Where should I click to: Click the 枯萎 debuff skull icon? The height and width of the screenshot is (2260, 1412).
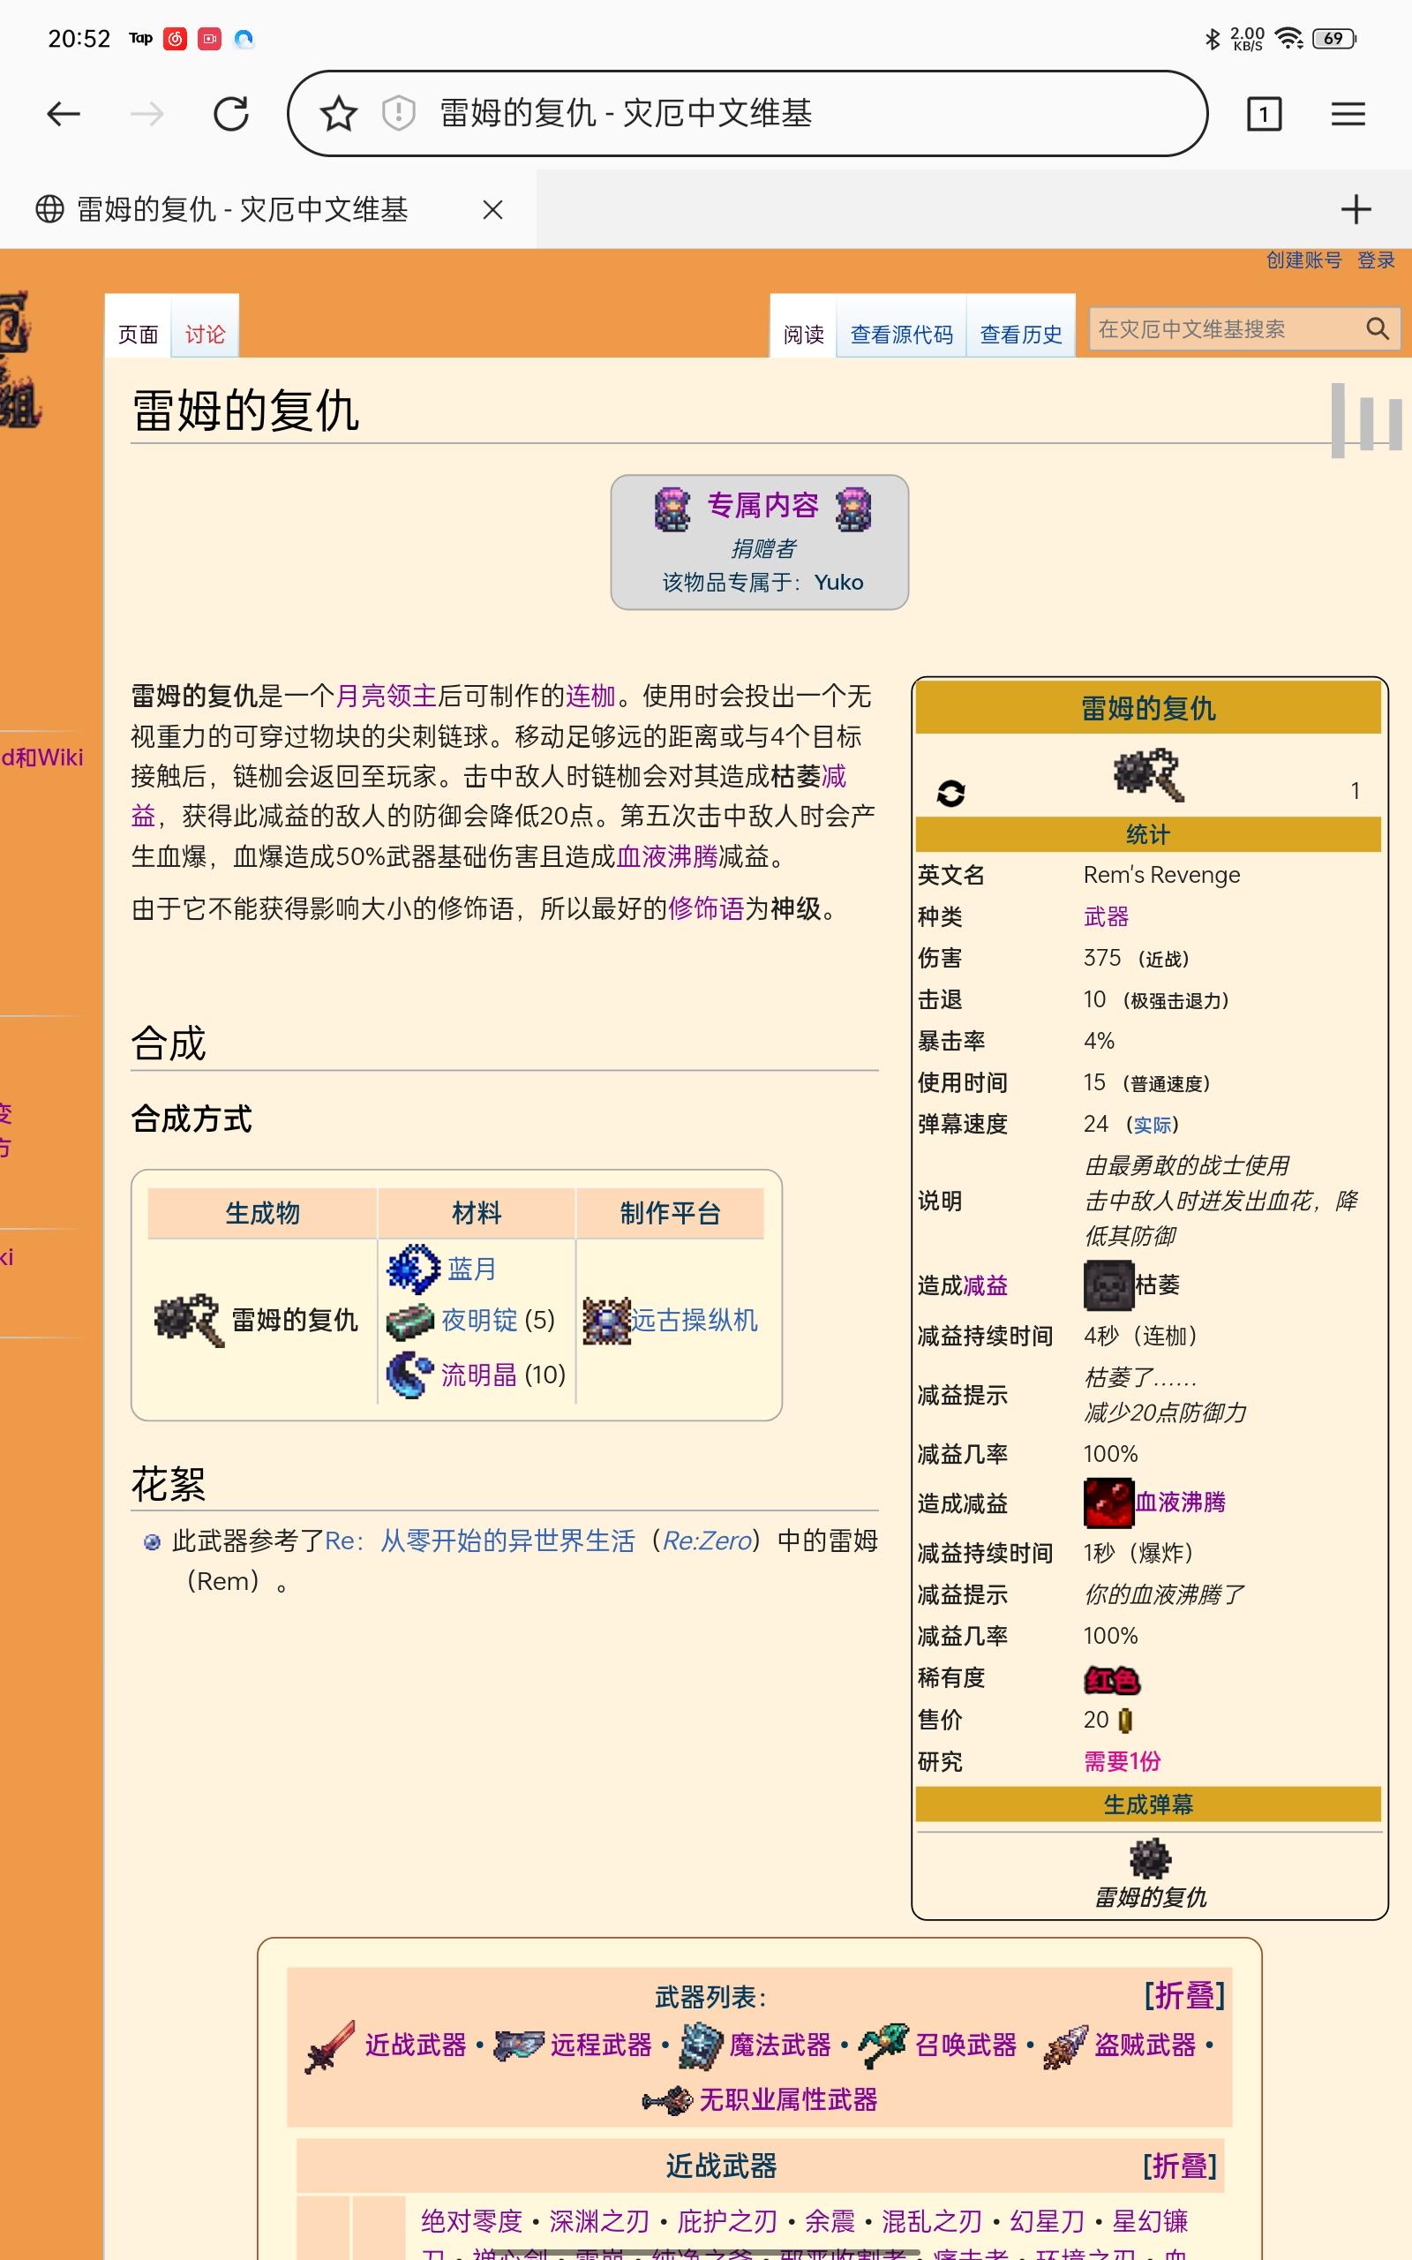[x=1108, y=1285]
